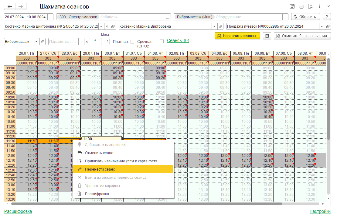
Task: Click the print icon
Action: coord(301,6)
